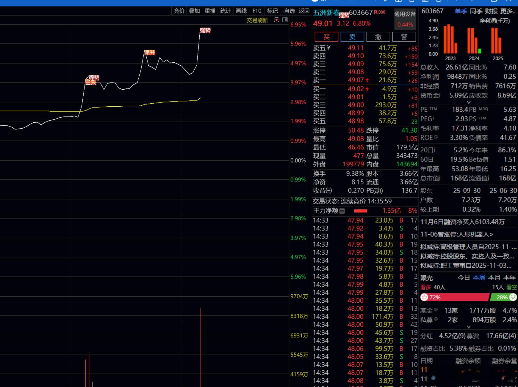Click the 看多 bullish label
Image resolution: width=518 pixels, height=387 pixels.
425,287
